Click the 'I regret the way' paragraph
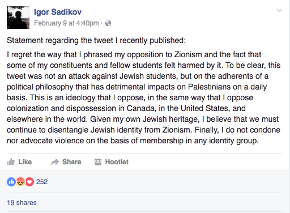 [144, 97]
